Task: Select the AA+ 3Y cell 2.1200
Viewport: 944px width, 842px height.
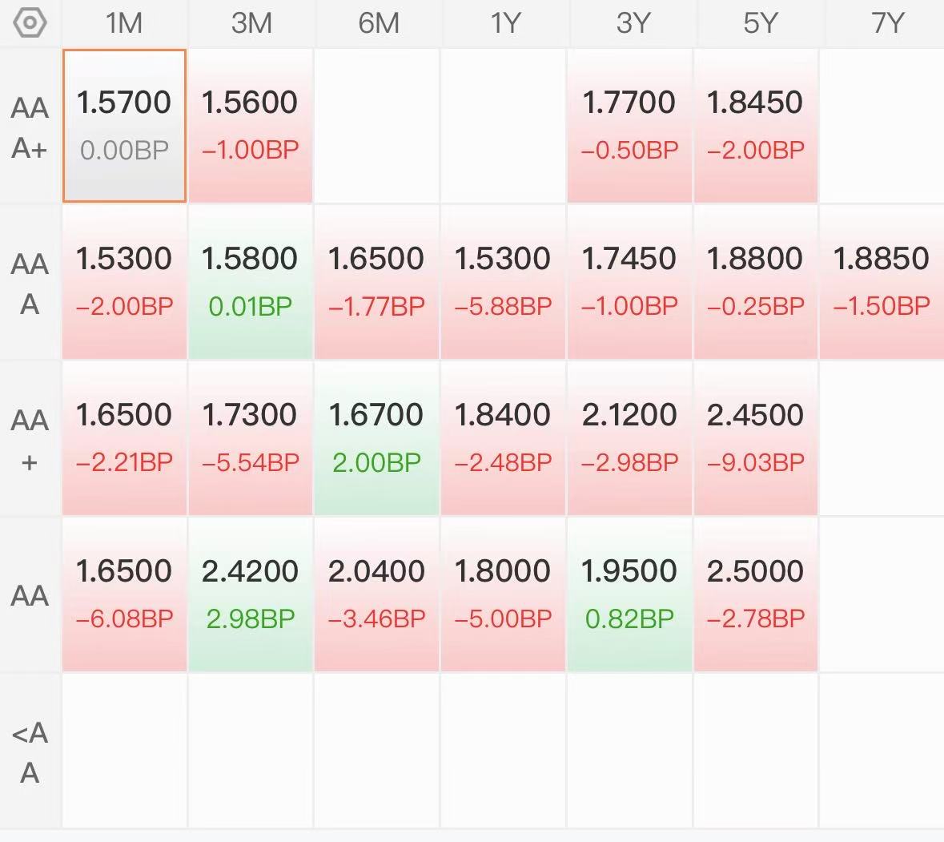Action: click(x=630, y=438)
